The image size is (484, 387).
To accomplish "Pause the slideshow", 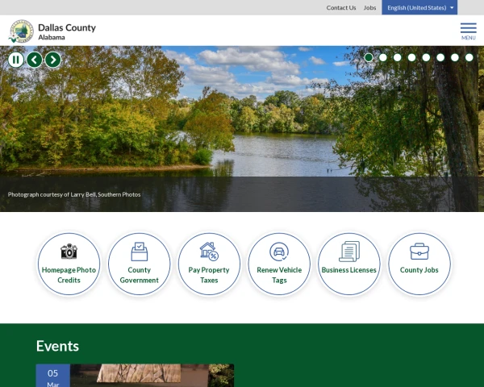I will click(16, 59).
